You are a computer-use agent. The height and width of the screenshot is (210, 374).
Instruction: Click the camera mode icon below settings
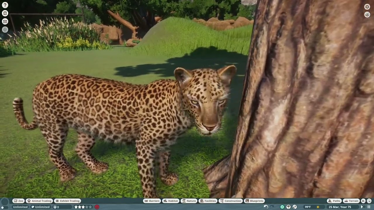[x=367, y=15]
